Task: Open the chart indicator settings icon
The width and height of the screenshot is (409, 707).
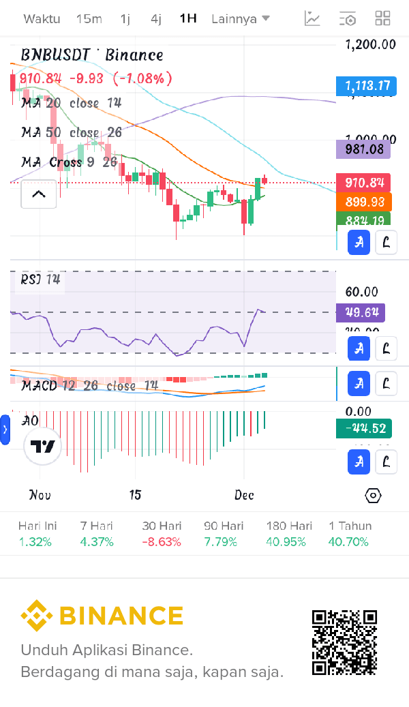Action: [x=347, y=18]
